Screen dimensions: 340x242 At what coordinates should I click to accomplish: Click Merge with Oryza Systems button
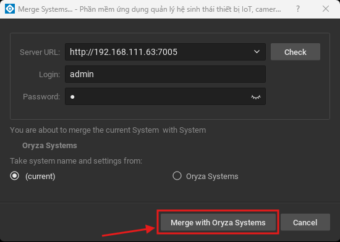click(x=218, y=222)
